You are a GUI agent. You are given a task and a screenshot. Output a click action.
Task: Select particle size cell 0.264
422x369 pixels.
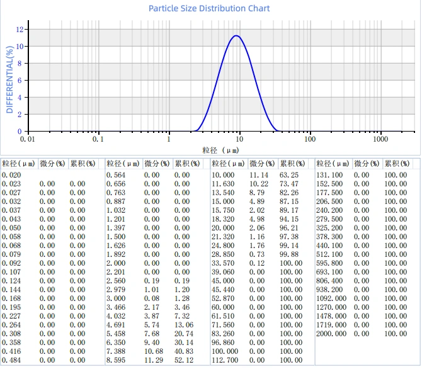(x=11, y=325)
